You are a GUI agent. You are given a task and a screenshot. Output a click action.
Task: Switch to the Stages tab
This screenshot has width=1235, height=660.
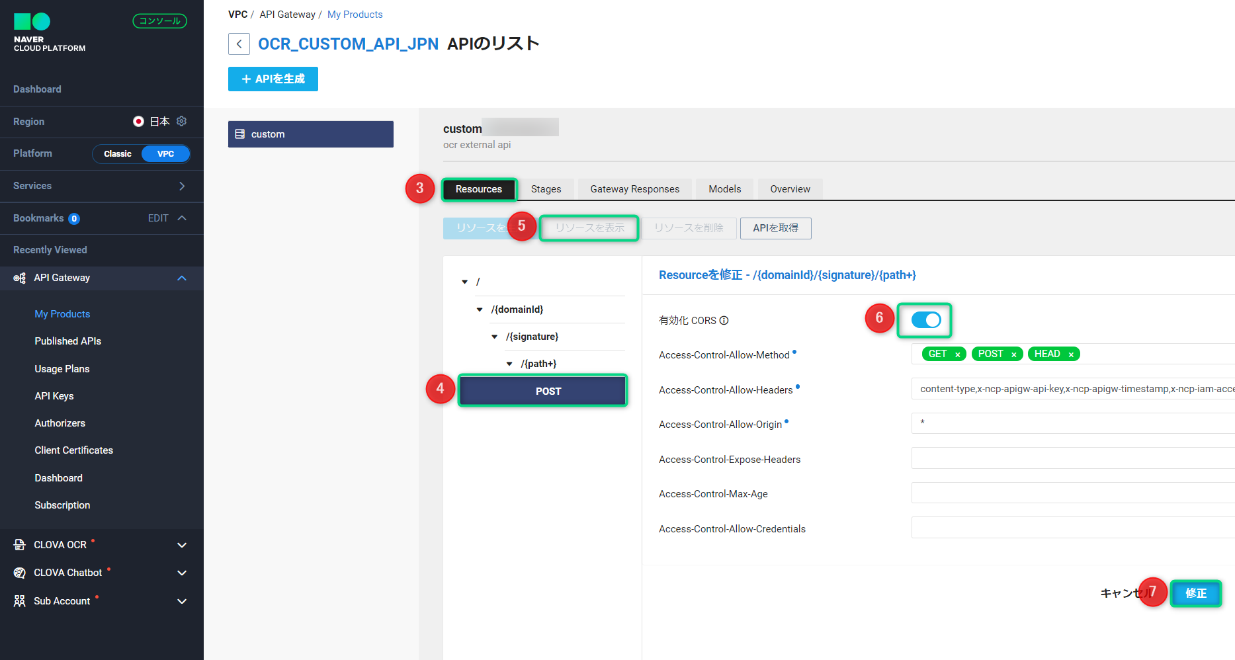pos(546,189)
